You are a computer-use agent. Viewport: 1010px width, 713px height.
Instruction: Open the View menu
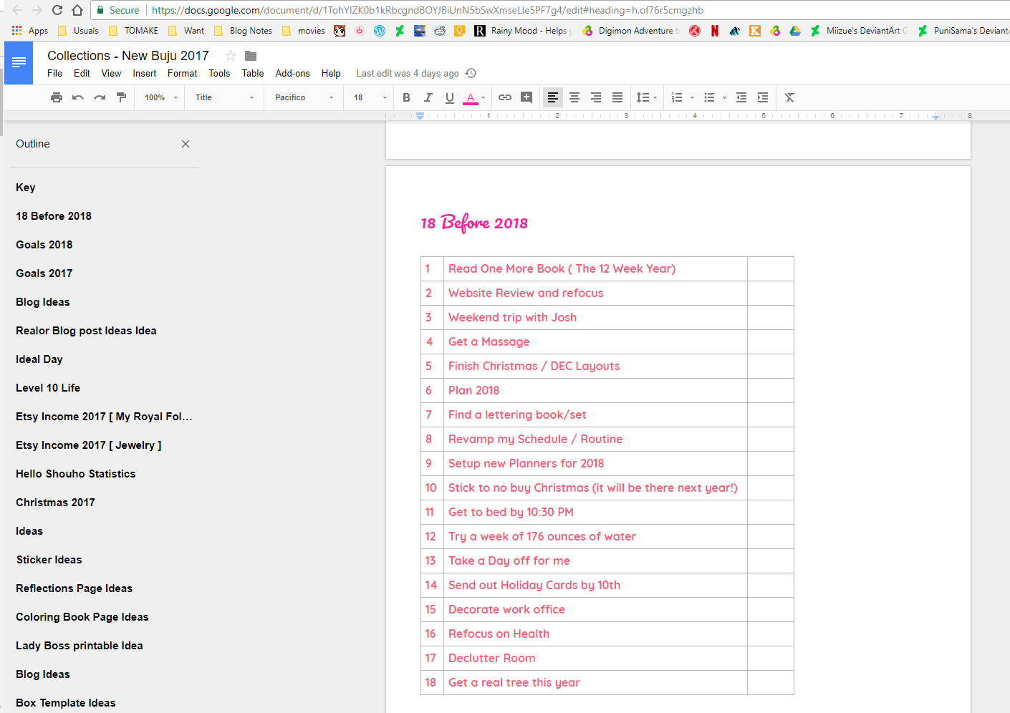111,73
